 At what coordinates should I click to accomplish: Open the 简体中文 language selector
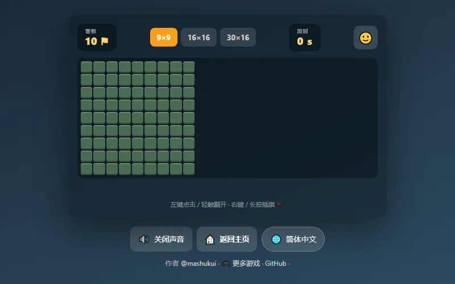click(293, 239)
